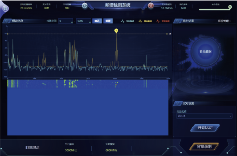The height and width of the screenshot is (156, 237).
Task: Click the 比对设置 panel header icon
Action: point(178,103)
